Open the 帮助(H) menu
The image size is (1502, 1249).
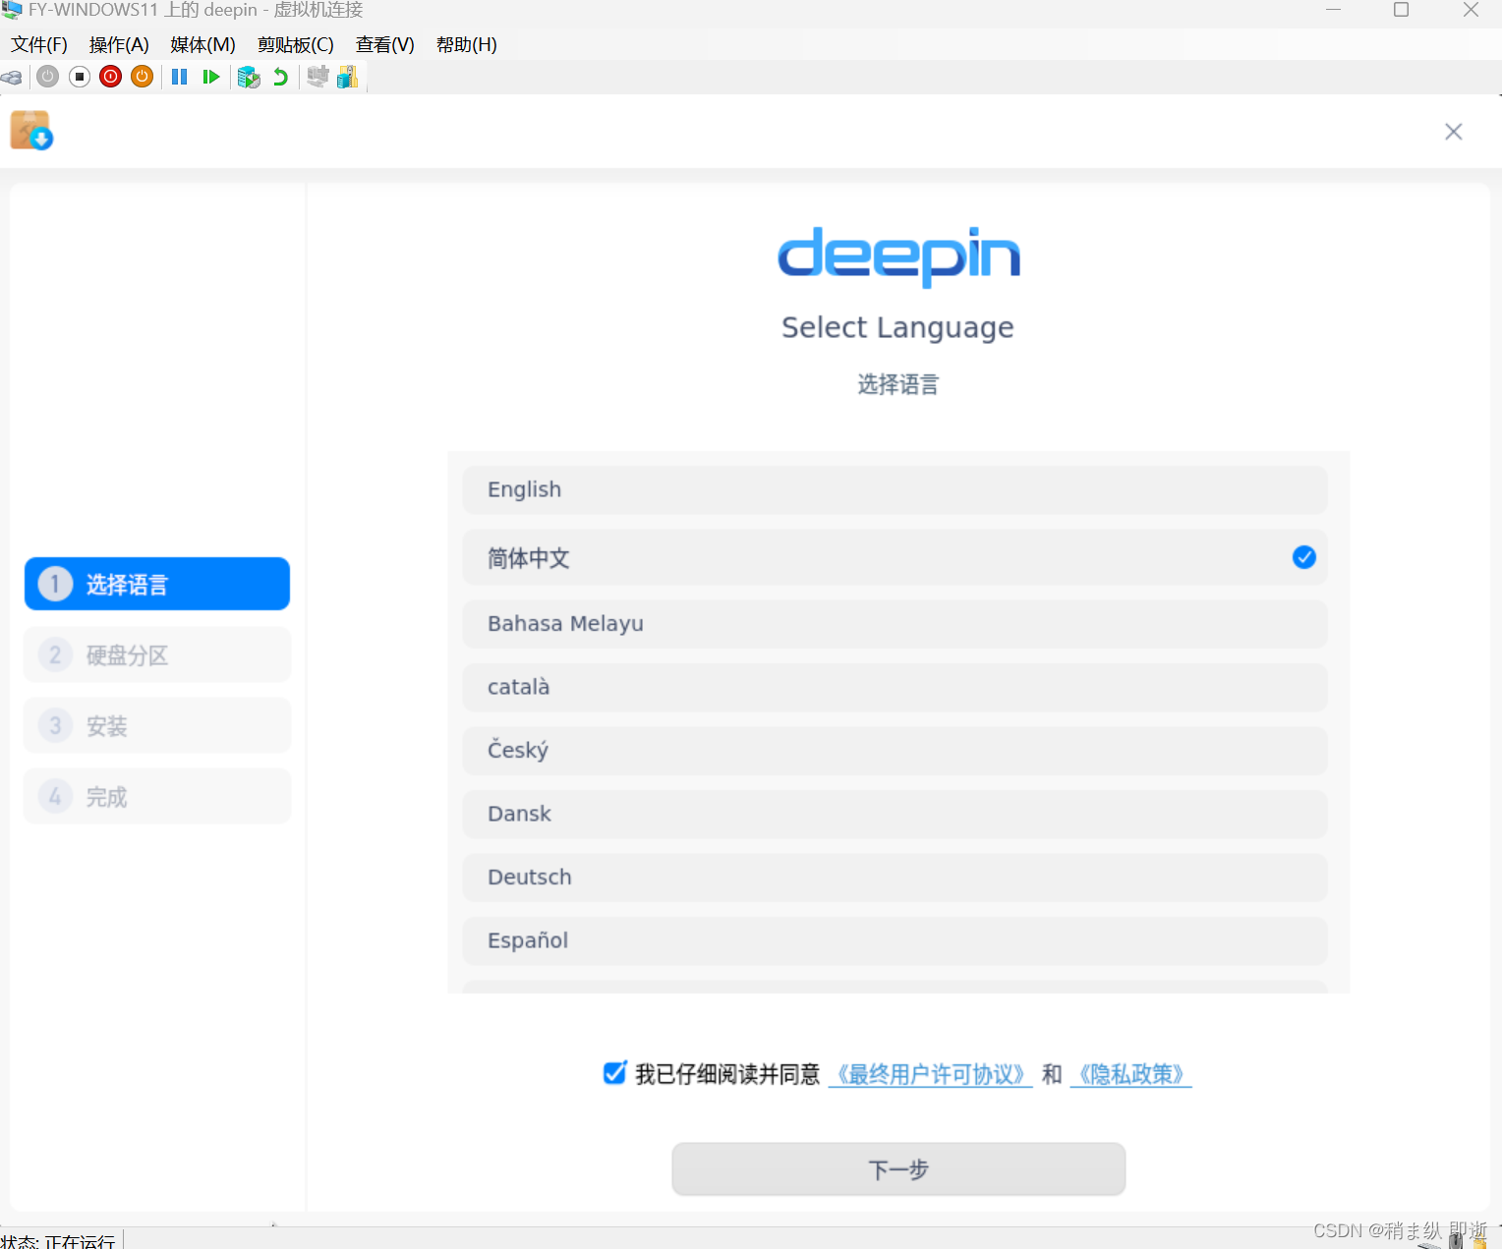466,44
